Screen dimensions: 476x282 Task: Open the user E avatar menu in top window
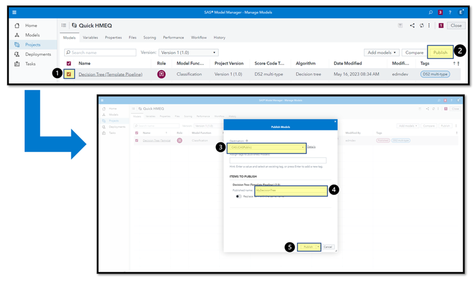(461, 12)
